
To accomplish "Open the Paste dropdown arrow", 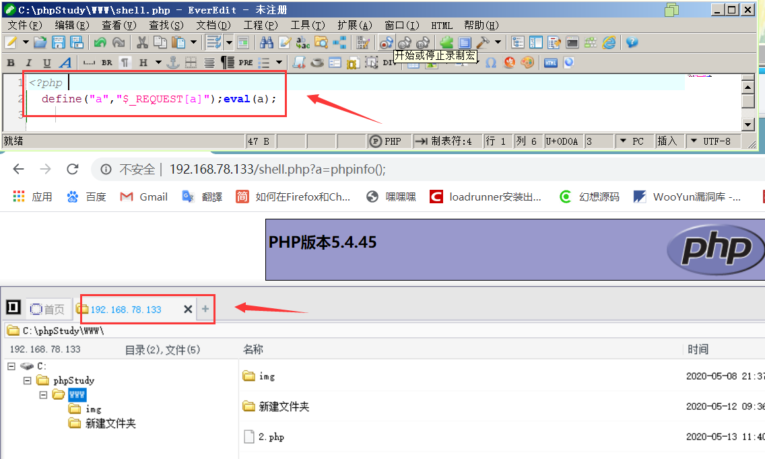I will tap(194, 43).
